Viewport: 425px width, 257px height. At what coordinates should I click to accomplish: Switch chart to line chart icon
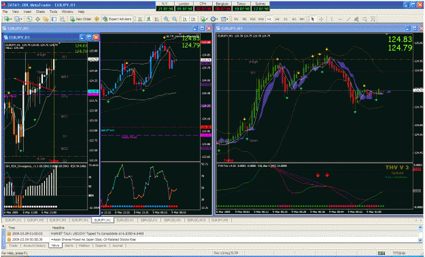pyautogui.click(x=156, y=19)
